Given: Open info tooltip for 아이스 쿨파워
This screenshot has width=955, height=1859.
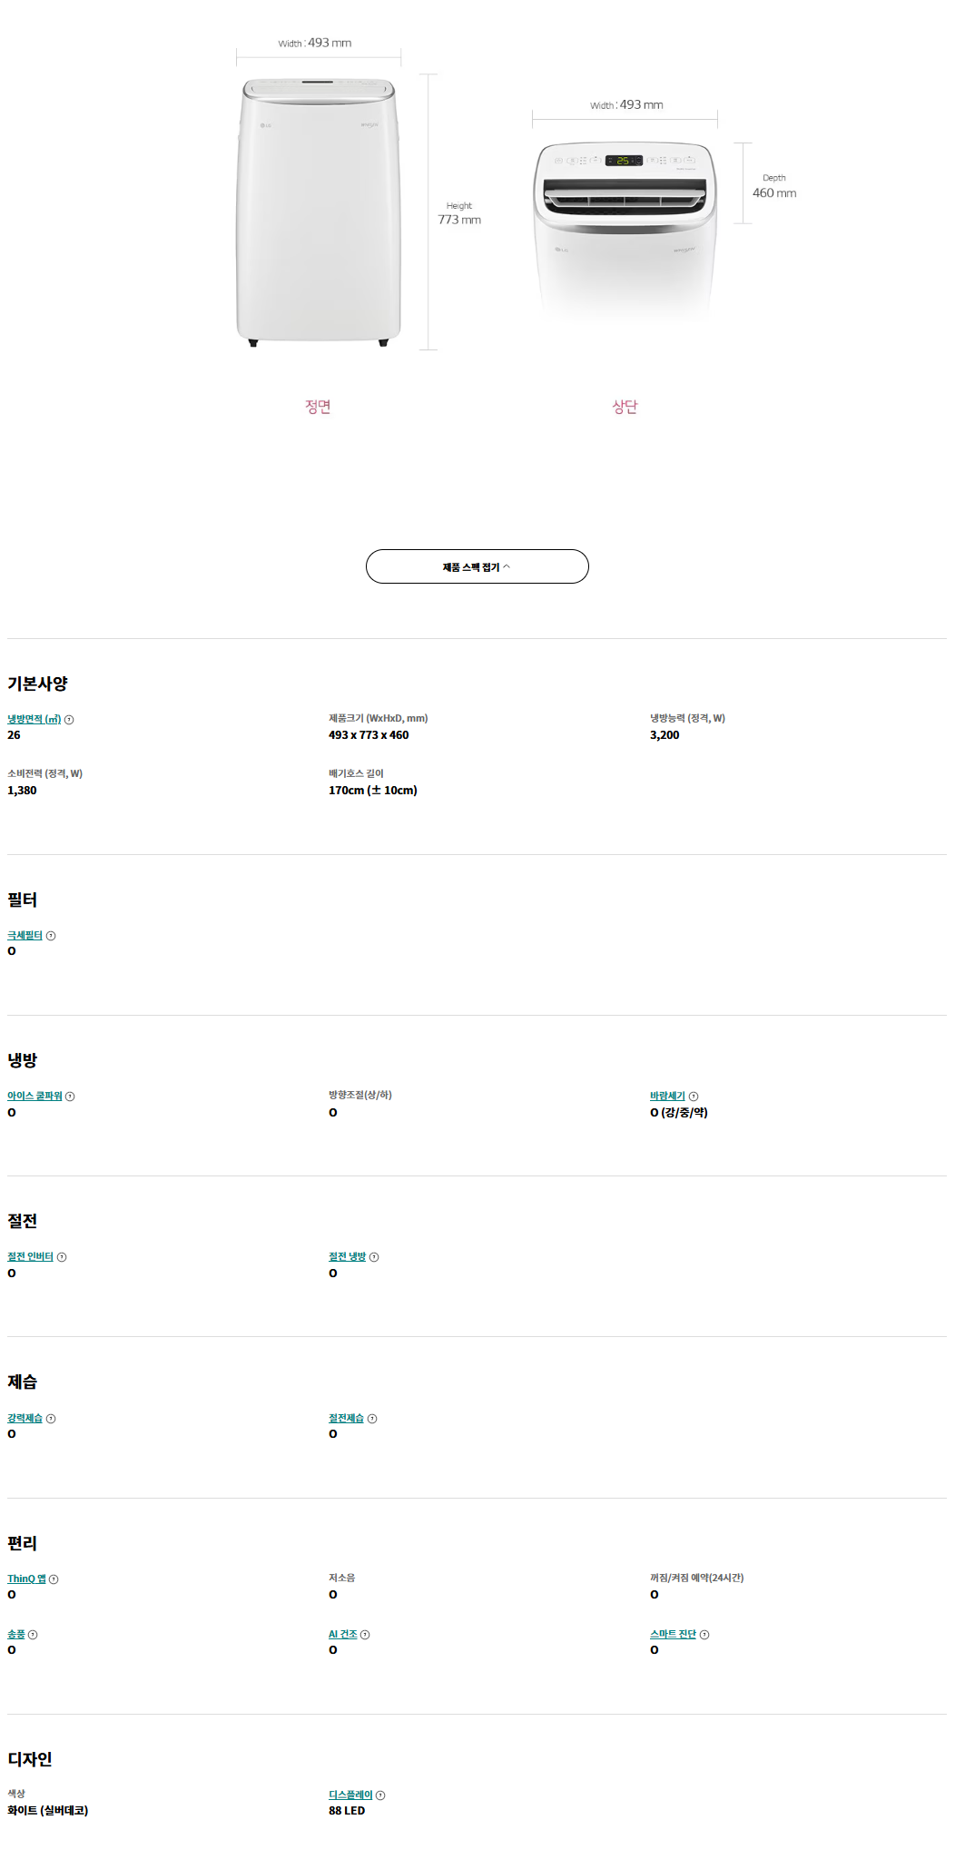Looking at the screenshot, I should (70, 1097).
